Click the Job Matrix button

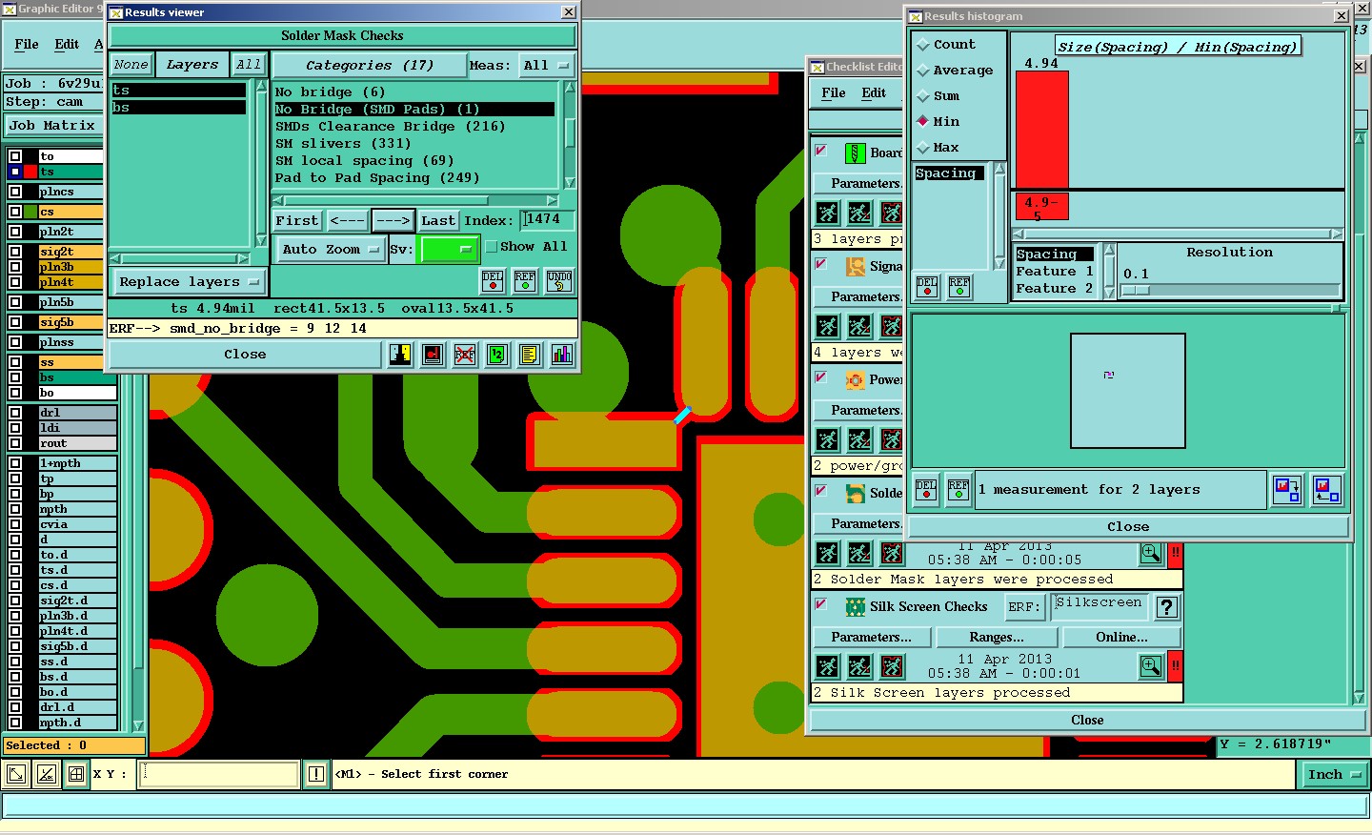[52, 126]
